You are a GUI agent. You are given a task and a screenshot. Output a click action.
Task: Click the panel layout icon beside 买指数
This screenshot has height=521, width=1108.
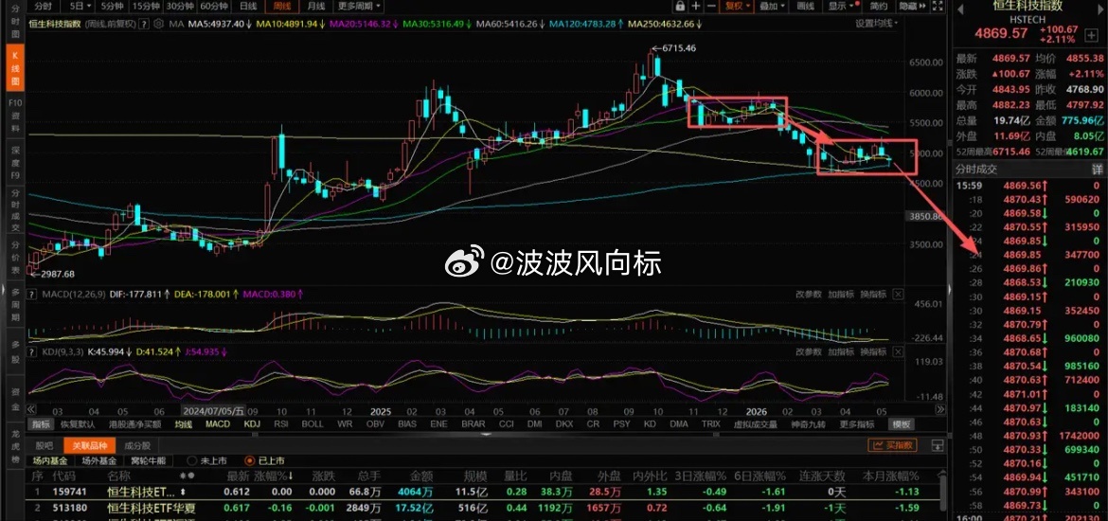pyautogui.click(x=937, y=445)
